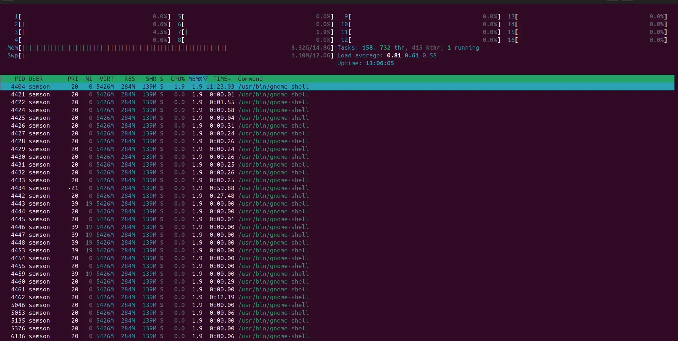The height and width of the screenshot is (341, 678).
Task: Sort by the VIRT column header
Action: (106, 79)
